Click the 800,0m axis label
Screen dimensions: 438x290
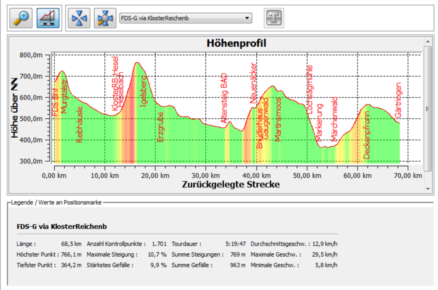tap(31, 55)
